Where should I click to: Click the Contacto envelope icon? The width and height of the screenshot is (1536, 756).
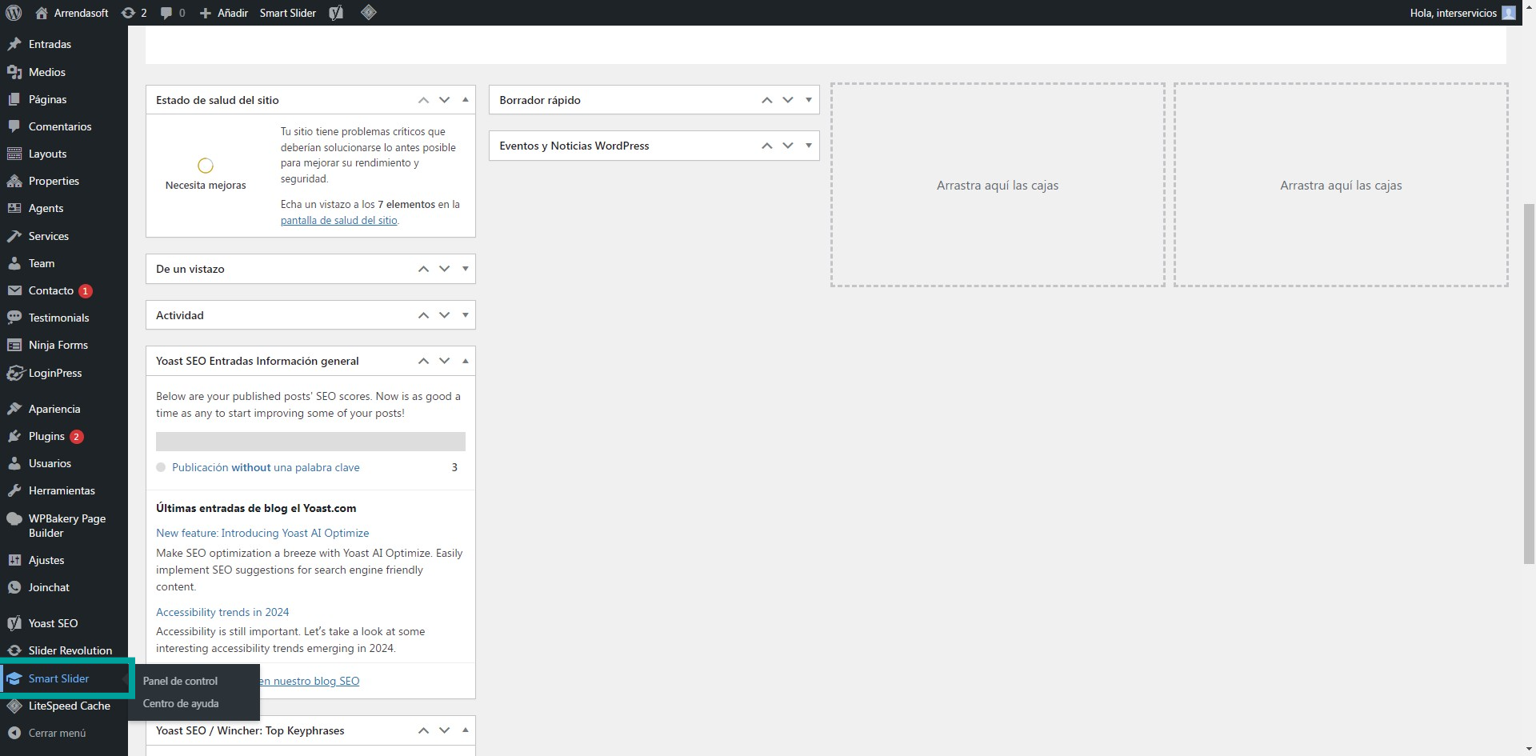click(14, 290)
